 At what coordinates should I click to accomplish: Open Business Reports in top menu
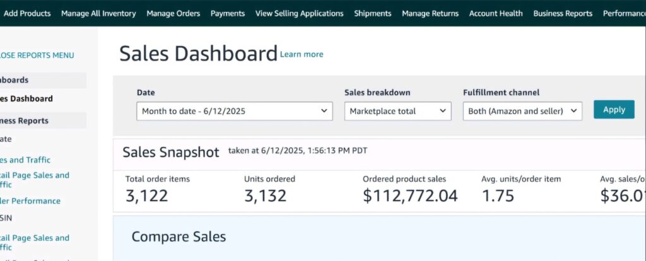(563, 13)
